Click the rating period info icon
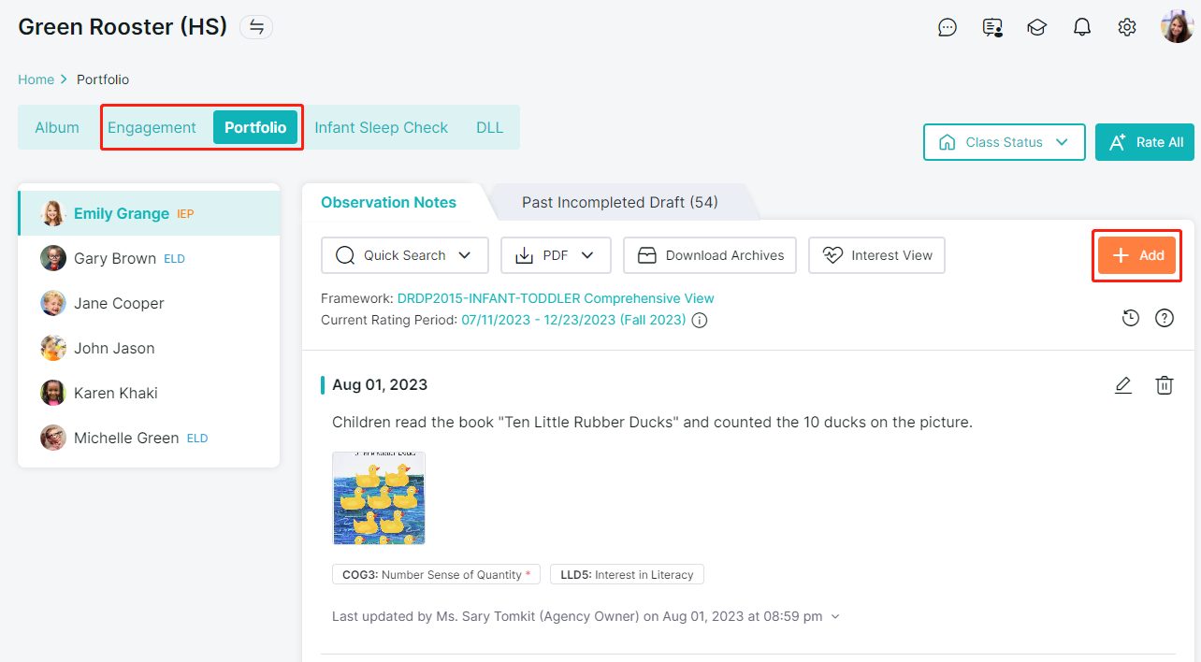 [700, 321]
